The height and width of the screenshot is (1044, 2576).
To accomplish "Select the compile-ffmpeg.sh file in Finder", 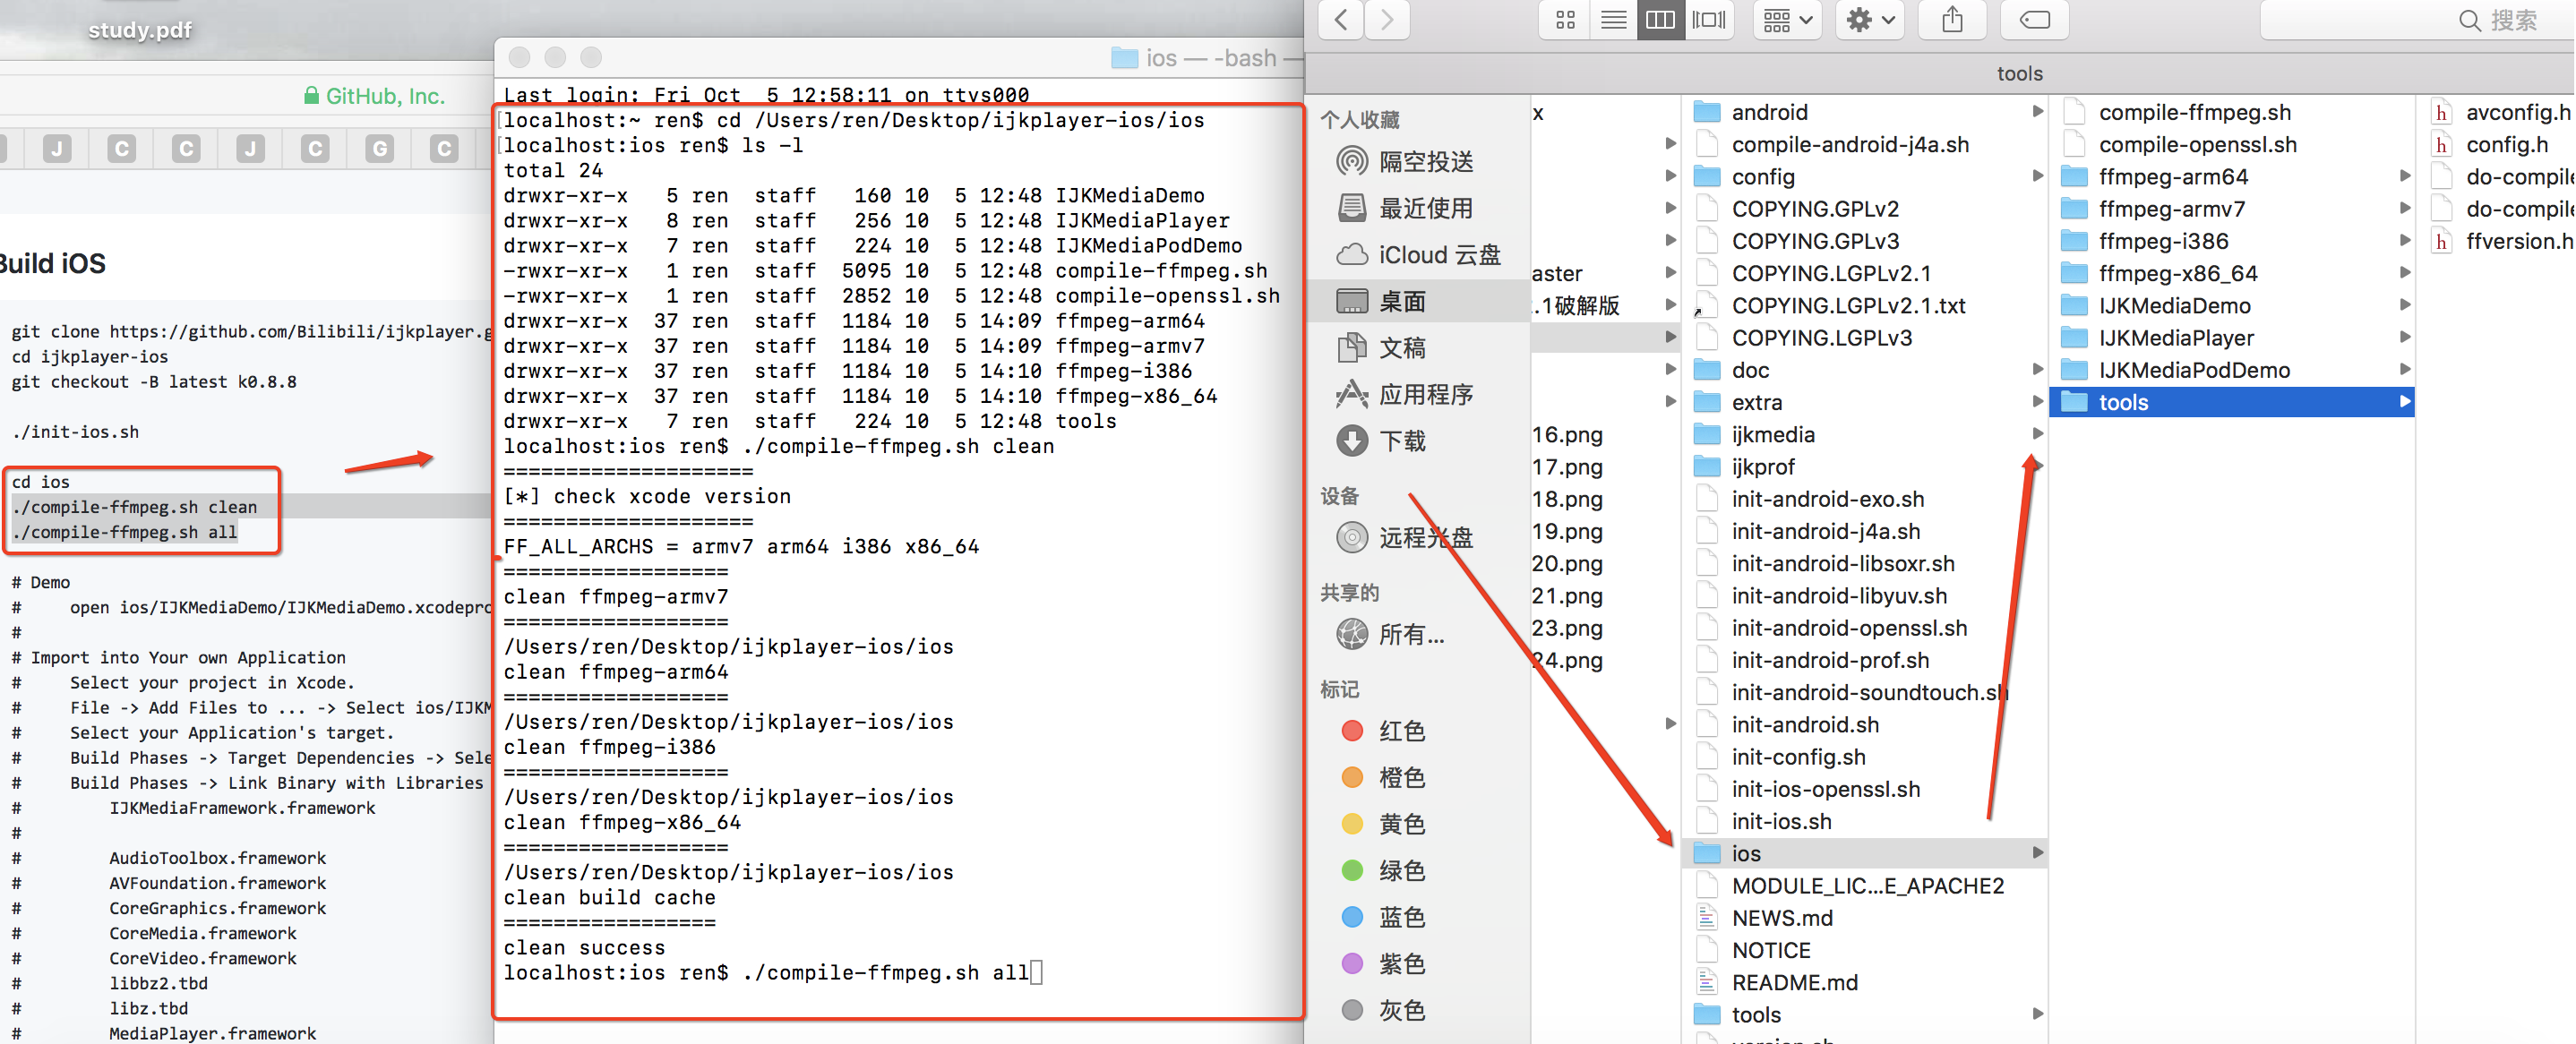I will click(2194, 112).
